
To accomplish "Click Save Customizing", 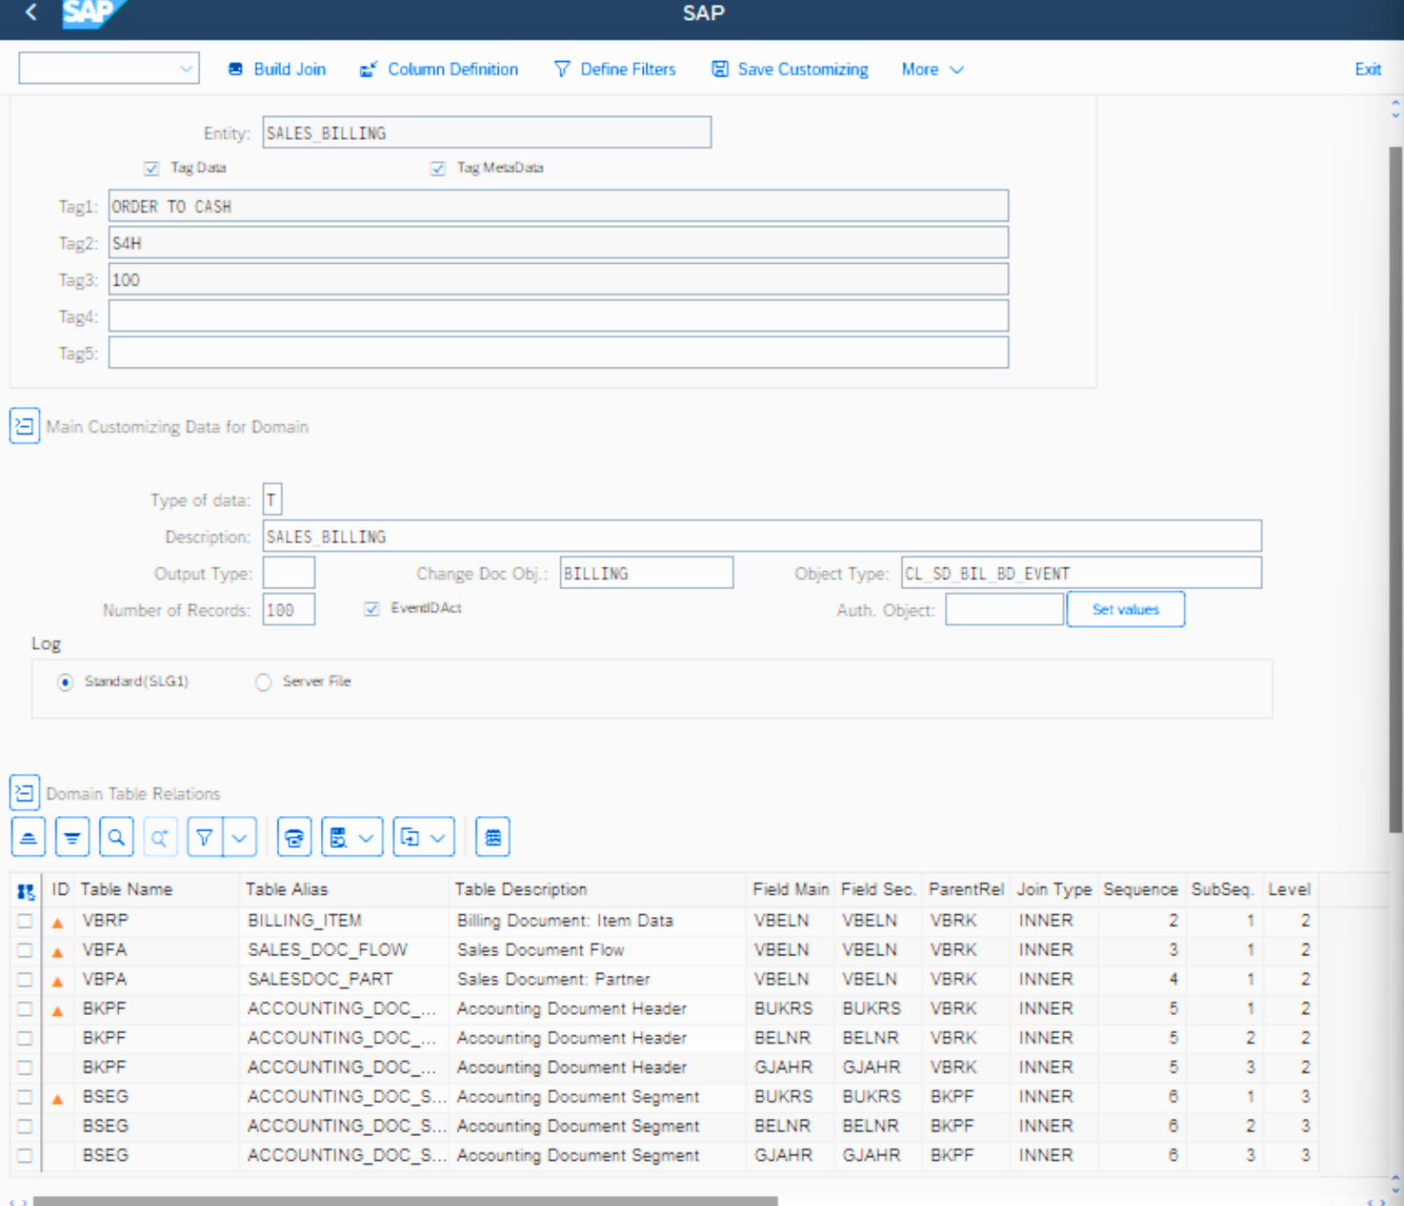I will click(790, 69).
